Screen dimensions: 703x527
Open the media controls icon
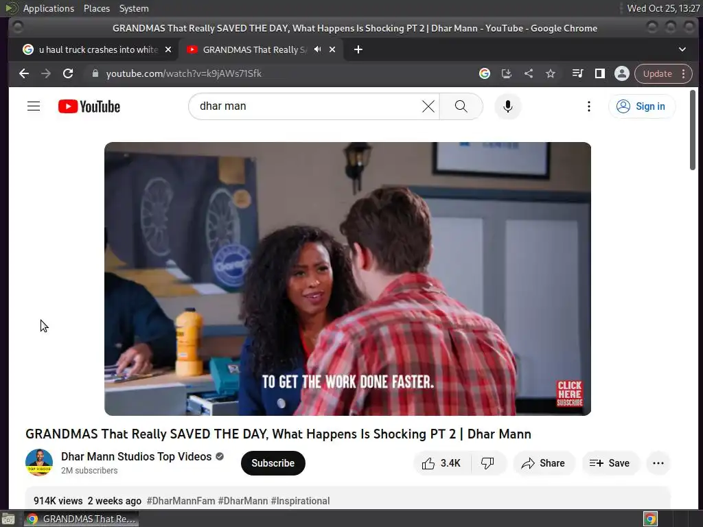point(577,73)
